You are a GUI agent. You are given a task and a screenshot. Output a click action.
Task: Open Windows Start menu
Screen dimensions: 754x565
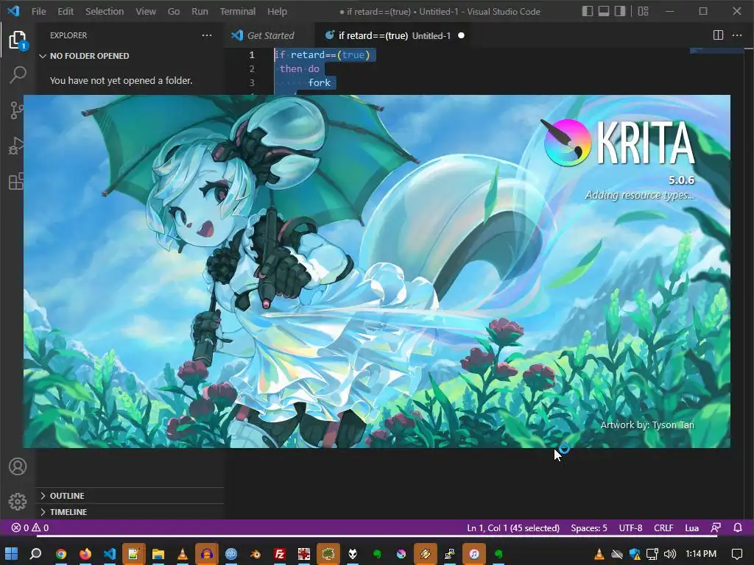12,554
